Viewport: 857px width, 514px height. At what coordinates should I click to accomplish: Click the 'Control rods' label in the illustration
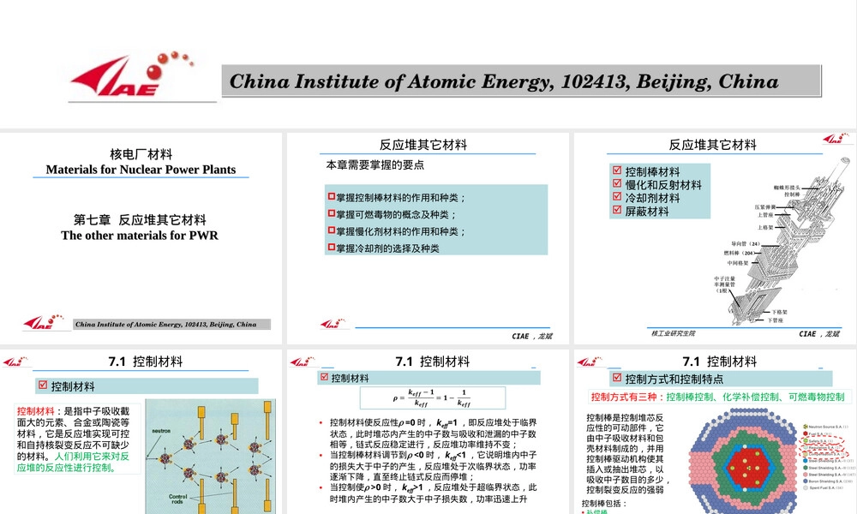click(177, 499)
